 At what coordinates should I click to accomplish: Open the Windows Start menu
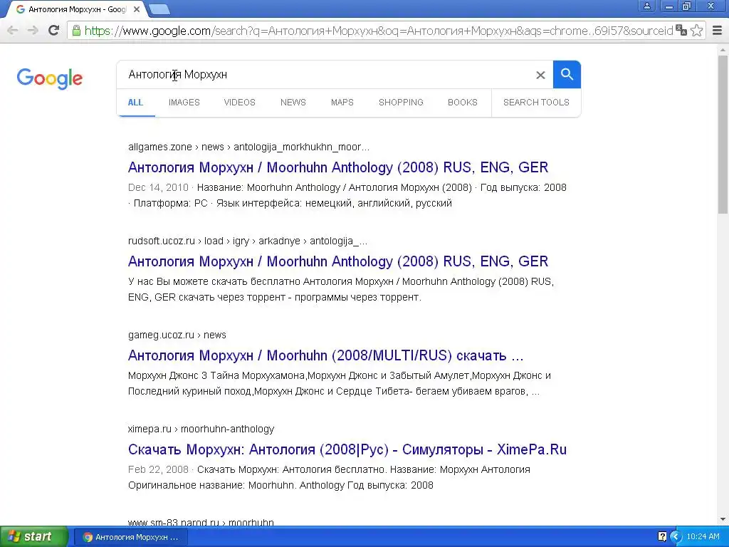tap(33, 537)
